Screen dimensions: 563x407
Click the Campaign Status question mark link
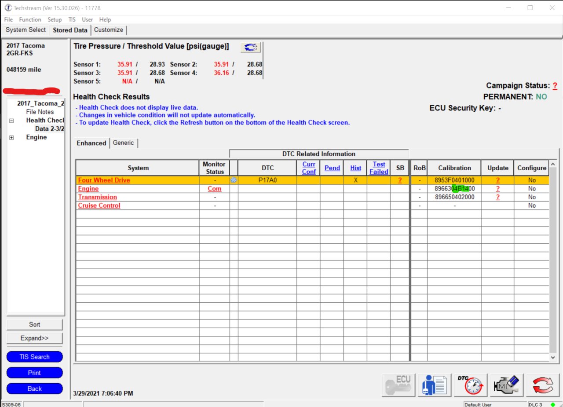pos(555,86)
